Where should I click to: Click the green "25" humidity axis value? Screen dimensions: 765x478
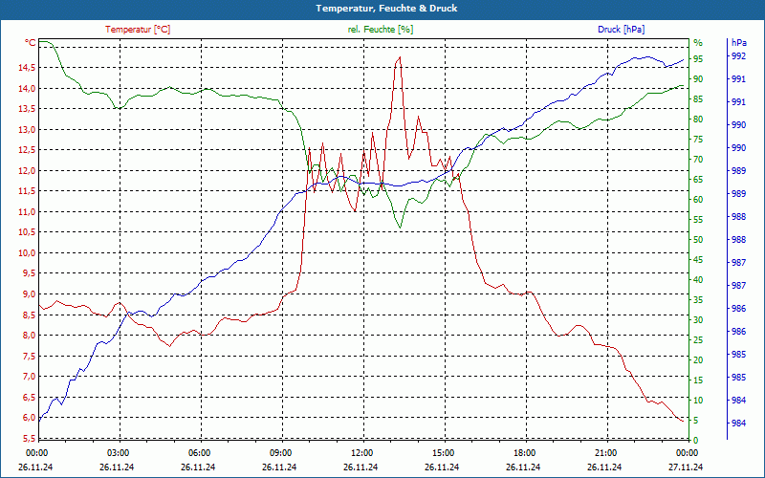tap(698, 340)
